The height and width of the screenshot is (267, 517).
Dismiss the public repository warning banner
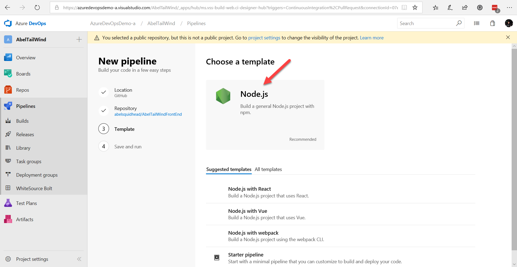508,37
